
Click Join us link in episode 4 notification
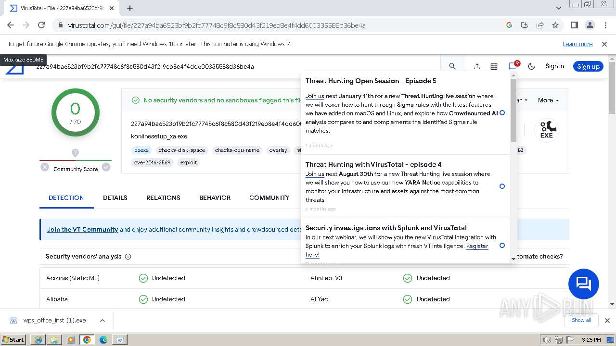[x=315, y=174]
